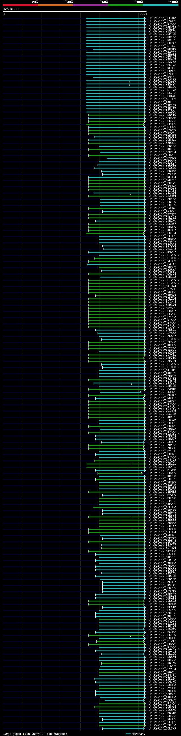Viewport: 181px width, 736px height.
Task: Select the UniRef100_A4TD12 label
Action: pyautogui.click(x=162, y=371)
